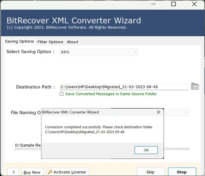Image resolution: width=205 pixels, height=176 pixels.
Task: Open the About tab
Action: (x=72, y=42)
